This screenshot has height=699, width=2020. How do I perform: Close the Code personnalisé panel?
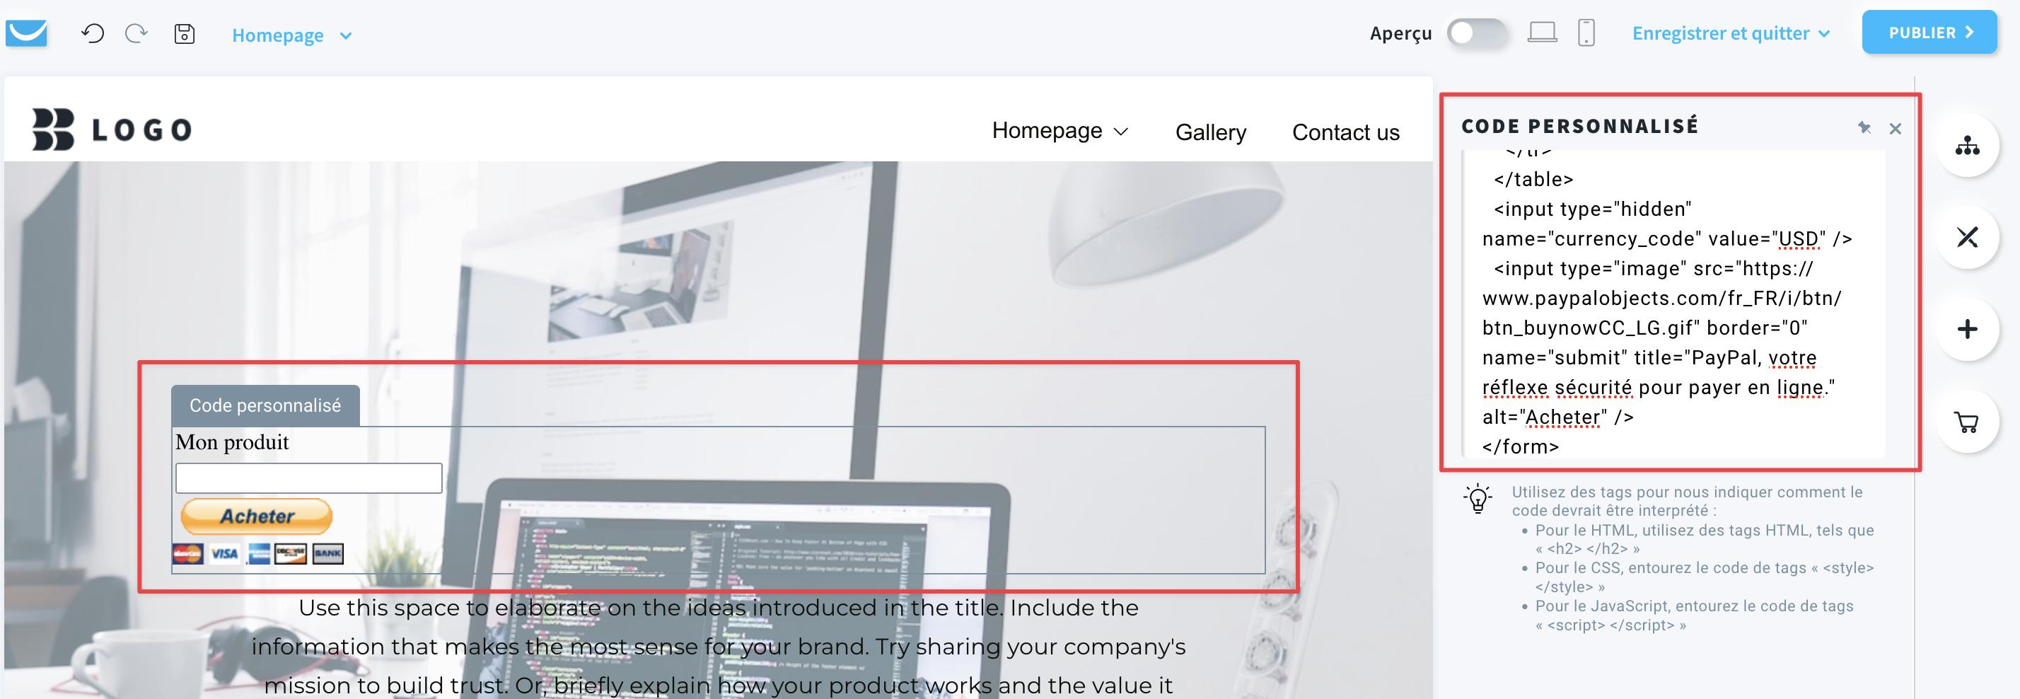point(1896,129)
